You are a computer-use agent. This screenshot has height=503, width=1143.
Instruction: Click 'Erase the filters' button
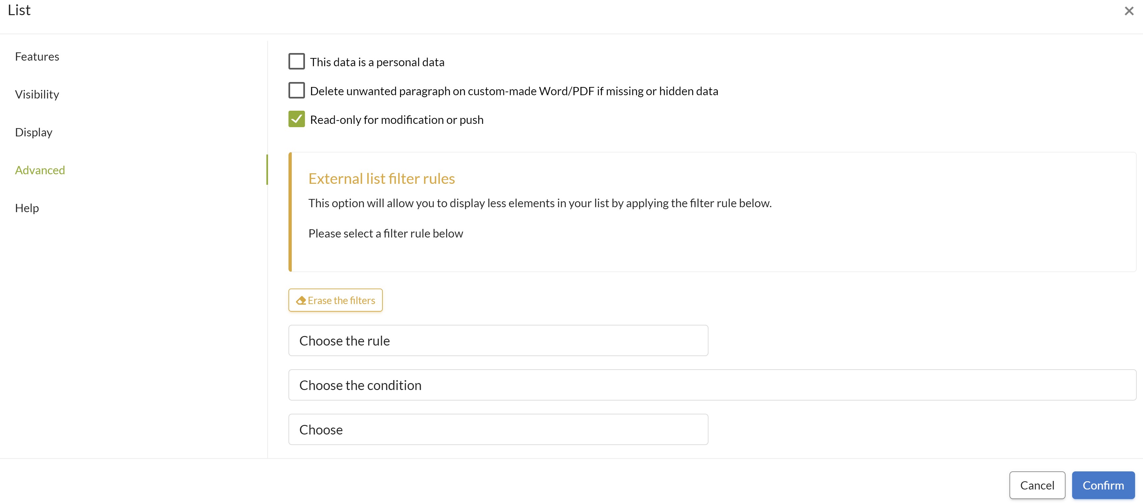click(x=335, y=299)
